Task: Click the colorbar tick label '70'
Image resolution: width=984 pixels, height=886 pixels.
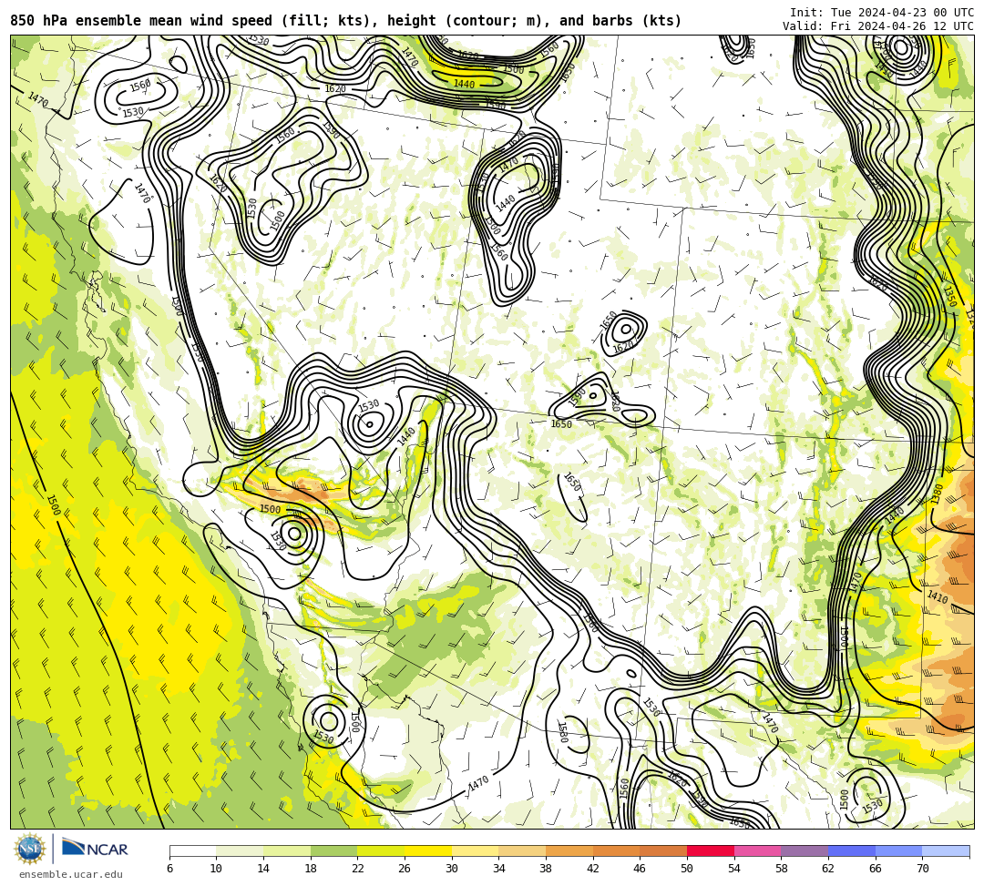Action: (922, 869)
